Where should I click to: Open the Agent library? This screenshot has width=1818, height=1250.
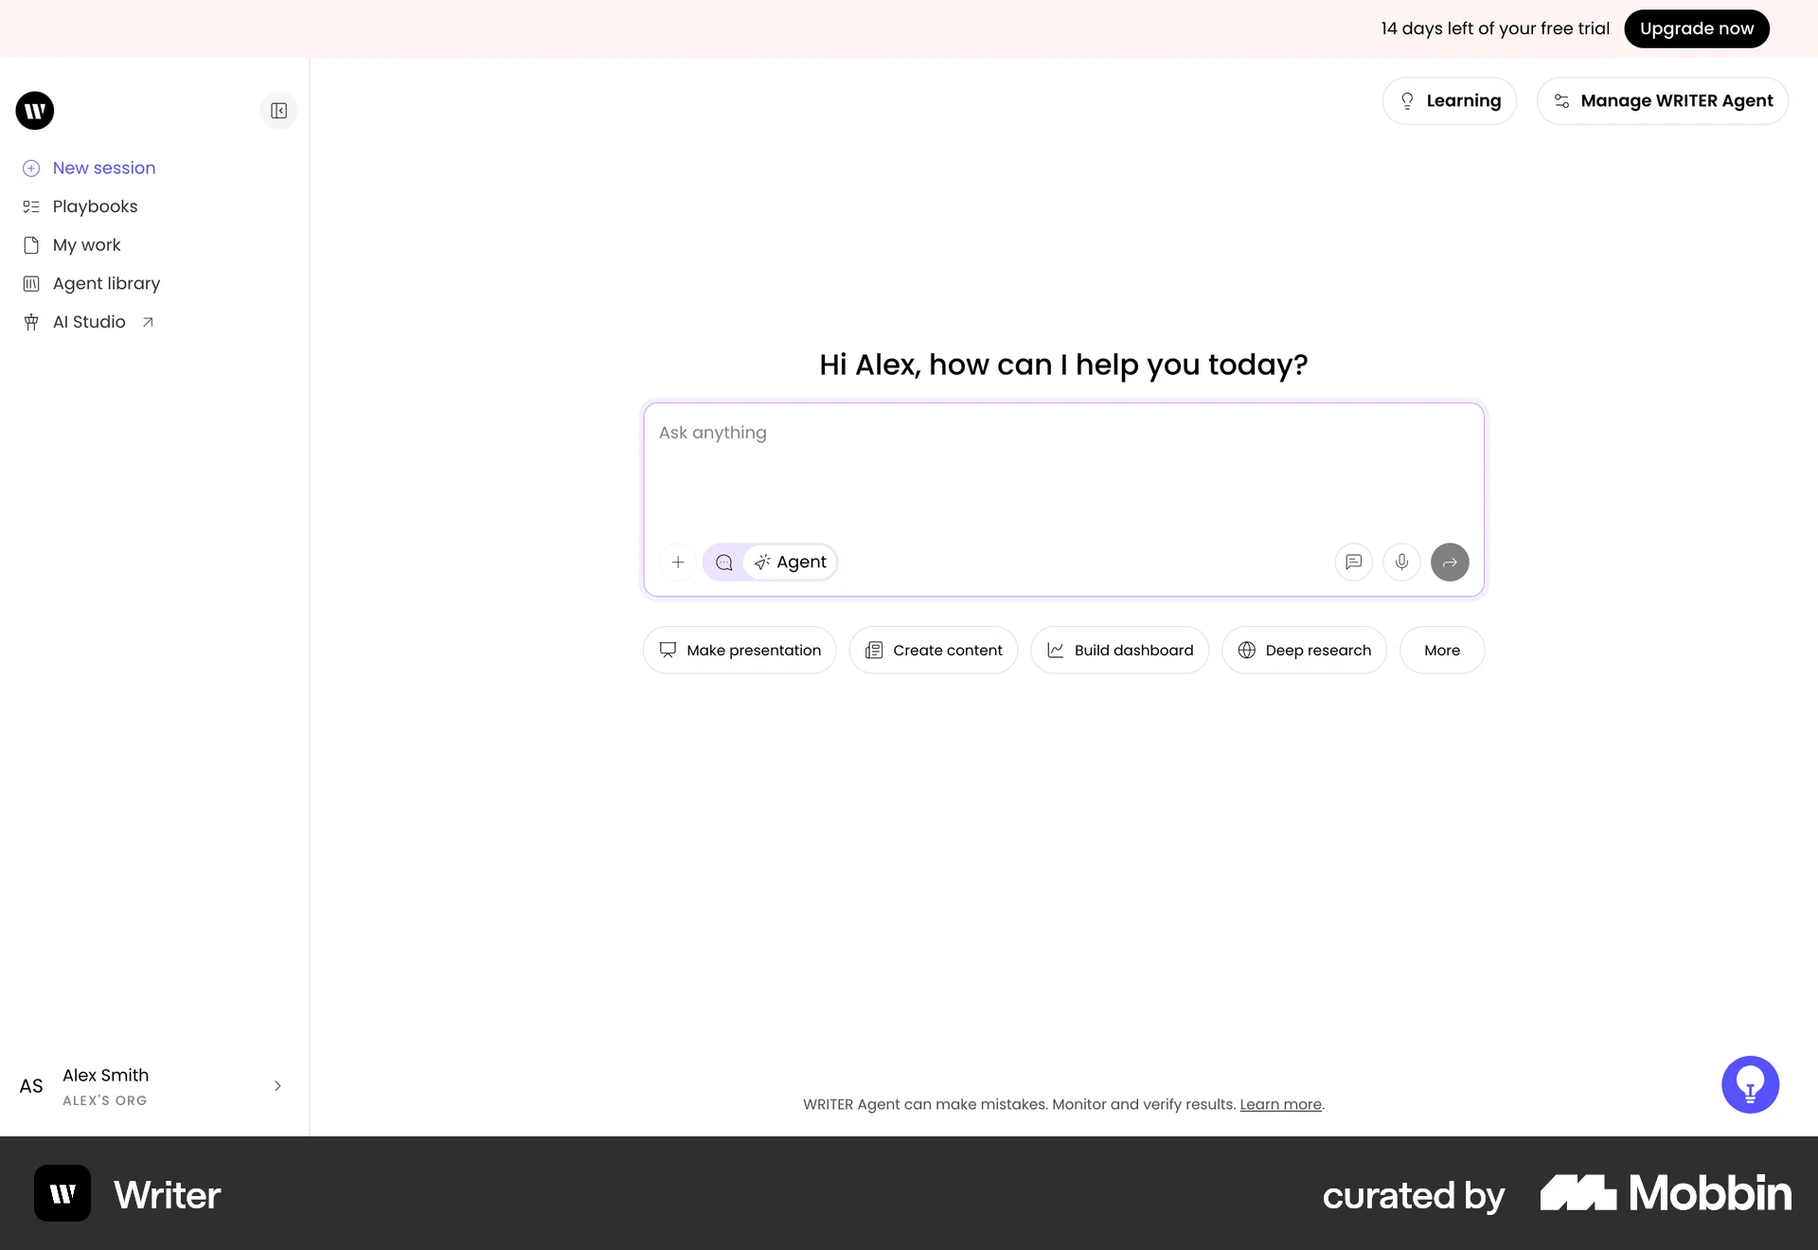tap(105, 283)
